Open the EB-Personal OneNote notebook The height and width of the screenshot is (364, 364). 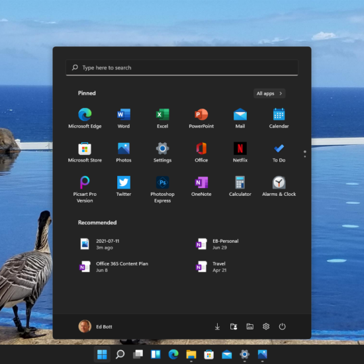[x=217, y=244]
